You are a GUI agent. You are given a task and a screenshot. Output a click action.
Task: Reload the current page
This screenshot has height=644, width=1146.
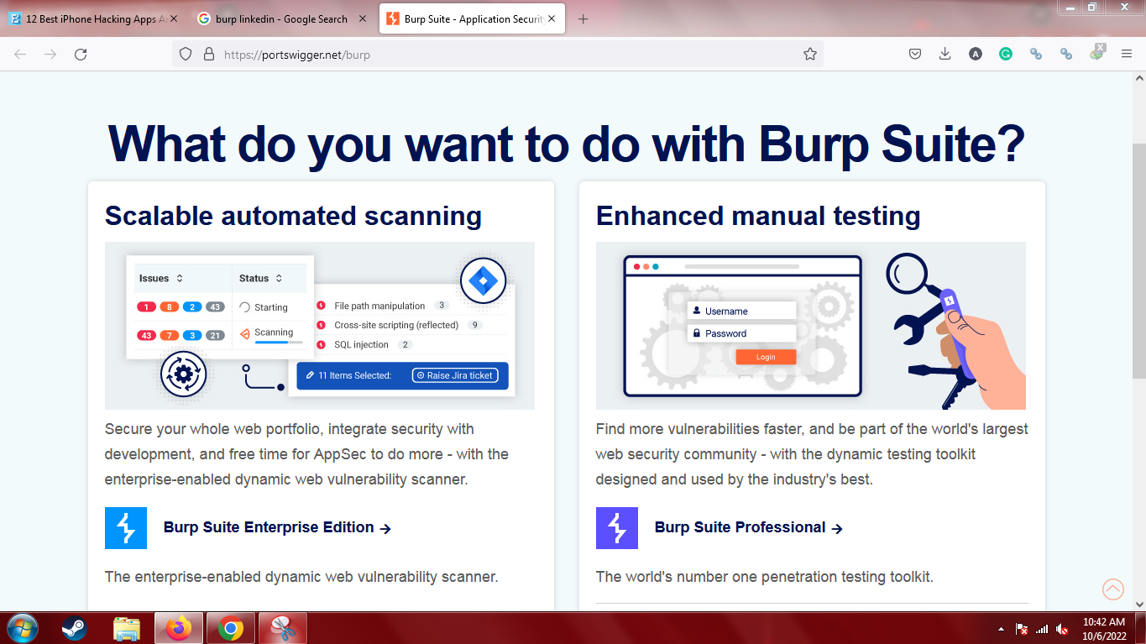click(x=81, y=54)
